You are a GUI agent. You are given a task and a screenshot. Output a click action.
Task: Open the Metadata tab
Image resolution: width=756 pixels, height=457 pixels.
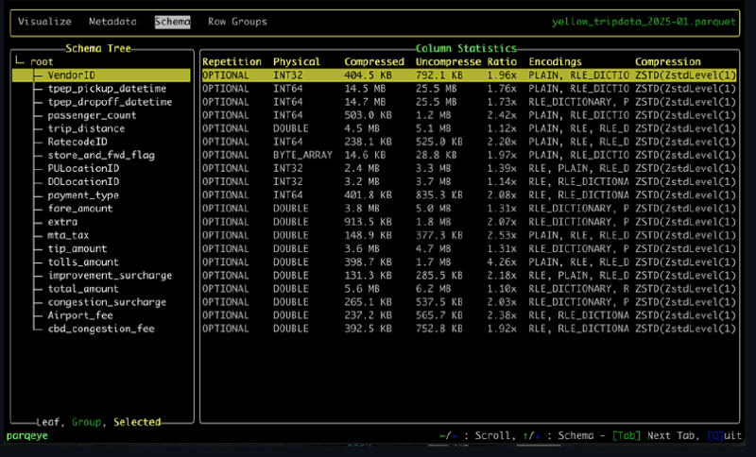112,22
